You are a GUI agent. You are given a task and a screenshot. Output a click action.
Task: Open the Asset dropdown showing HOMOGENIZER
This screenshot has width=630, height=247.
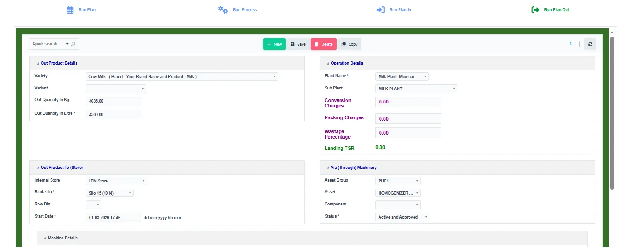click(398, 193)
